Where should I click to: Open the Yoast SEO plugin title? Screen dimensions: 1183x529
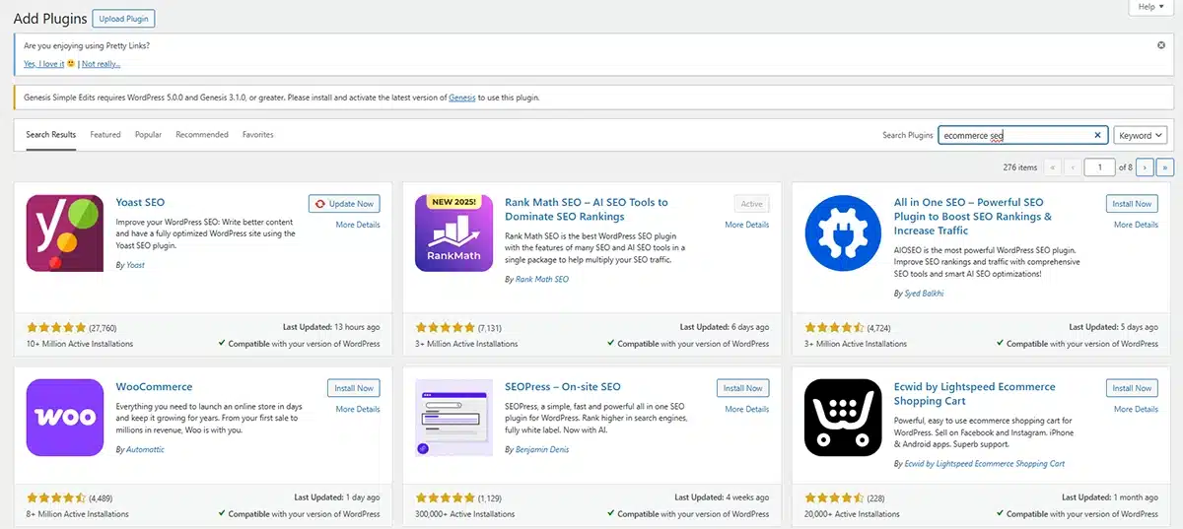[x=140, y=203]
